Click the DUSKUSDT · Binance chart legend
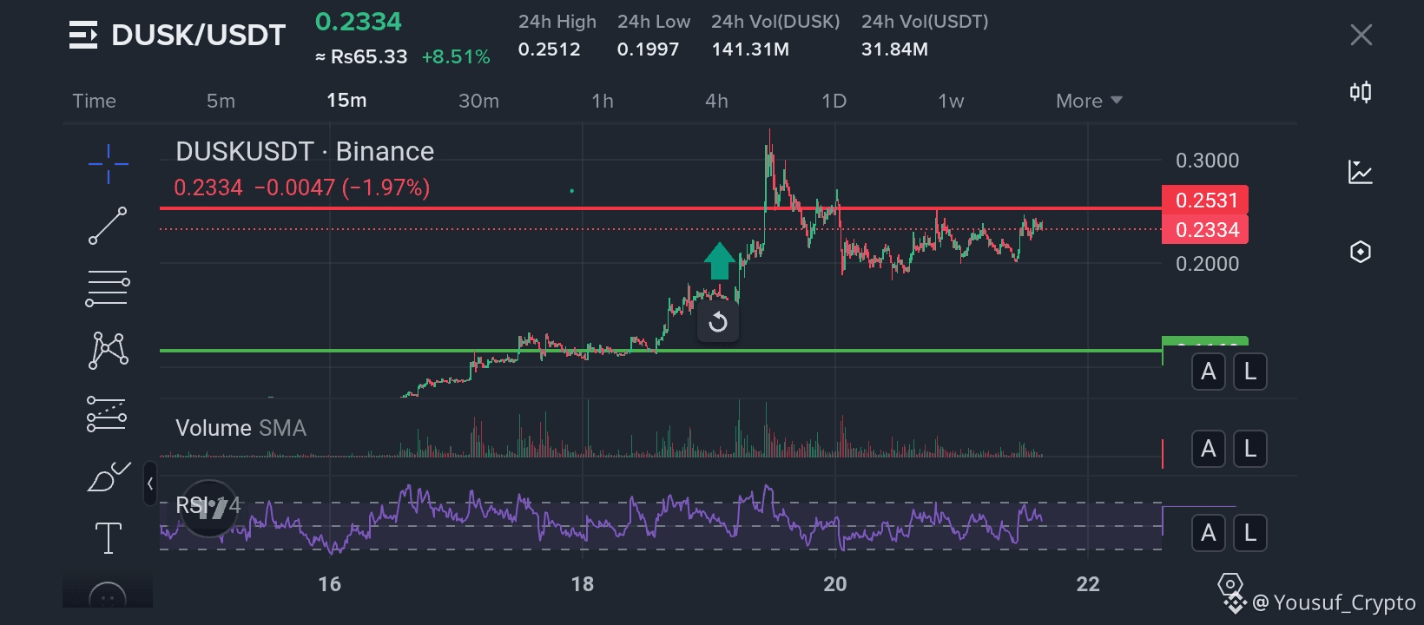The width and height of the screenshot is (1424, 625). pos(305,151)
